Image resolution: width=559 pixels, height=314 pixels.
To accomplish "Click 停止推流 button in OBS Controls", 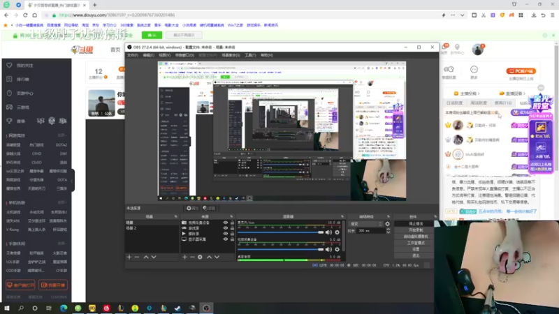I will tap(416, 224).
